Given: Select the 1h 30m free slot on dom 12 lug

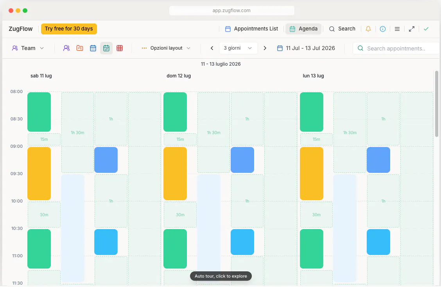Looking at the screenshot, I should point(214,133).
